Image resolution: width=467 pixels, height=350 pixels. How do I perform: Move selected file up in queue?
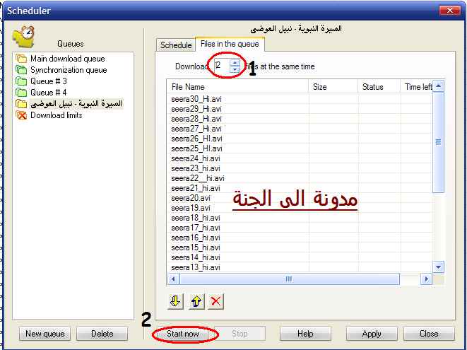tap(196, 301)
